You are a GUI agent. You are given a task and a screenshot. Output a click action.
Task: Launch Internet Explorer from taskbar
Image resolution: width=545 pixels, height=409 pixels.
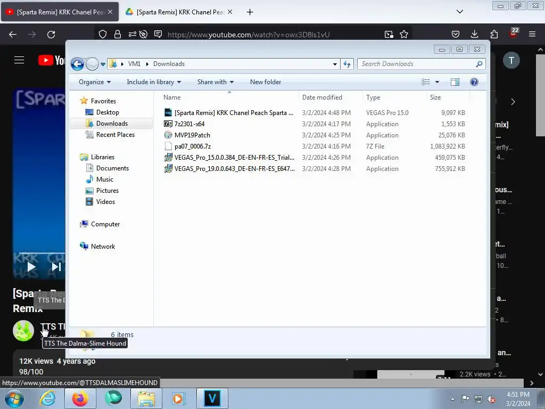pyautogui.click(x=47, y=398)
